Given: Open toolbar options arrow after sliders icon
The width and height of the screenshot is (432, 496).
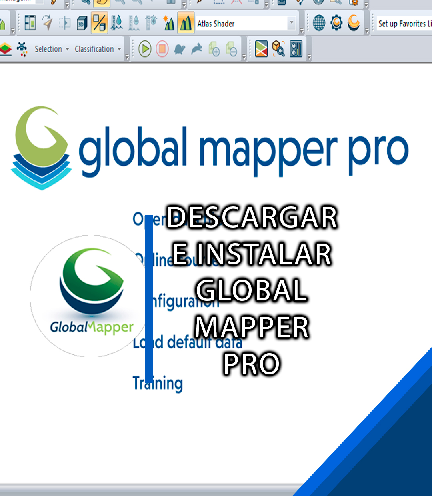Looking at the screenshot, I should [309, 57].
